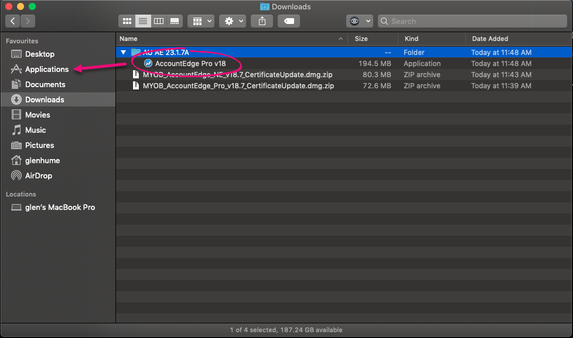Open the gear action menu
This screenshot has height=338, width=573.
[233, 21]
